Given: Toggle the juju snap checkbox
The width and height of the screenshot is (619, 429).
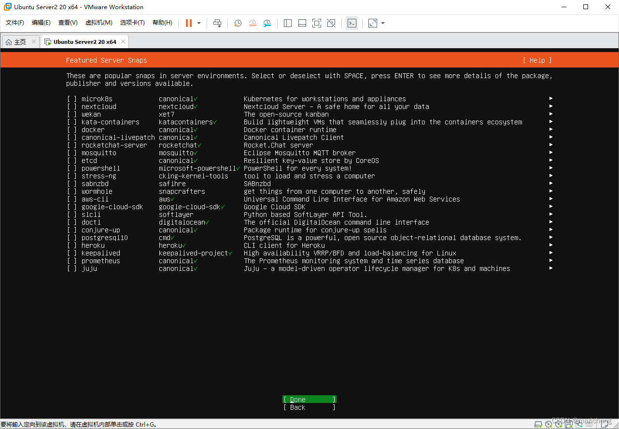Looking at the screenshot, I should [x=72, y=268].
